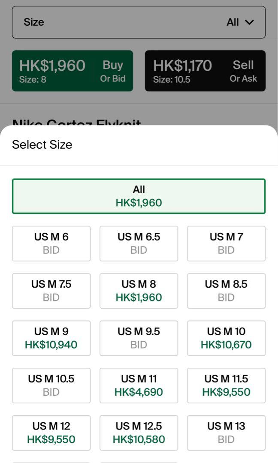Pick size US M 11.5
278x463 pixels.
point(226,385)
